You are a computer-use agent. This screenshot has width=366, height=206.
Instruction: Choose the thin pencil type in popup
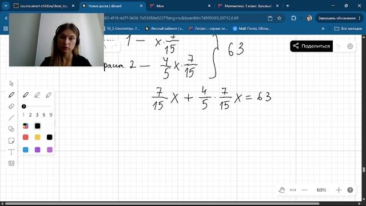[37, 95]
